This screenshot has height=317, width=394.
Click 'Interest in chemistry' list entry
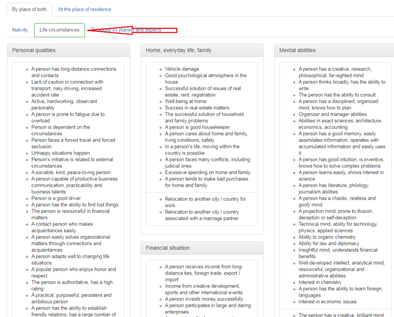tap(320, 282)
